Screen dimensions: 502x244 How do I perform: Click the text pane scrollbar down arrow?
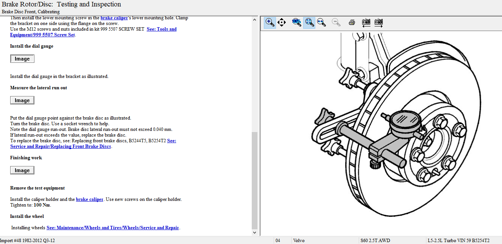tap(254, 233)
